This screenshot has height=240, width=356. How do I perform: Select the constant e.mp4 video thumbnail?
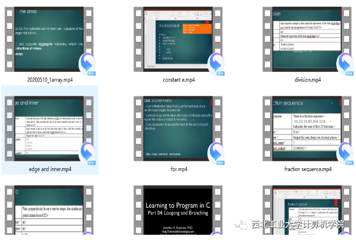pyautogui.click(x=177, y=38)
